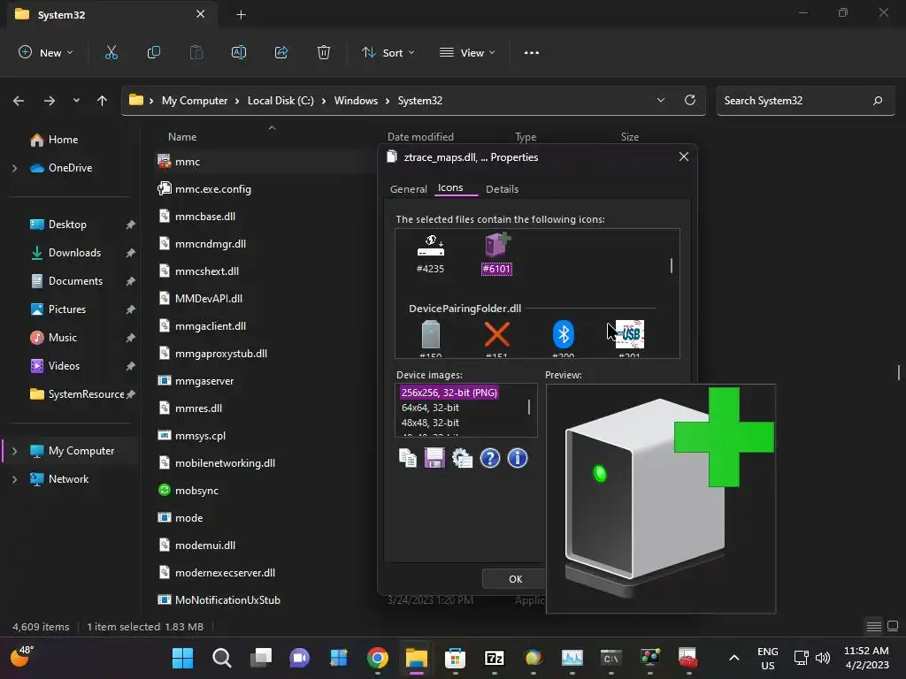Switch to details view via status bar icon
906x679 pixels.
873,626
